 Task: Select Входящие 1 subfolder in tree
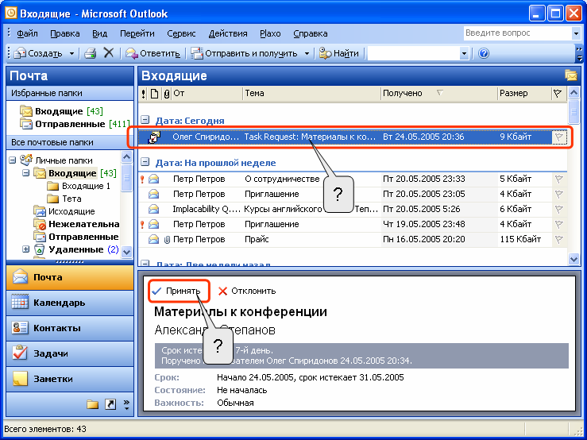[79, 186]
